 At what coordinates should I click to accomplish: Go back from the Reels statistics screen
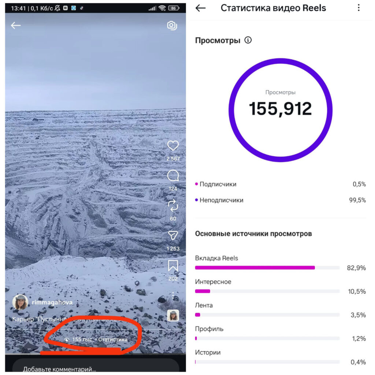200,8
